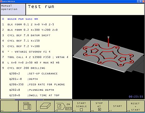Select the TOOL CALL 4 program line
The image size is (145, 113).
[35, 57]
